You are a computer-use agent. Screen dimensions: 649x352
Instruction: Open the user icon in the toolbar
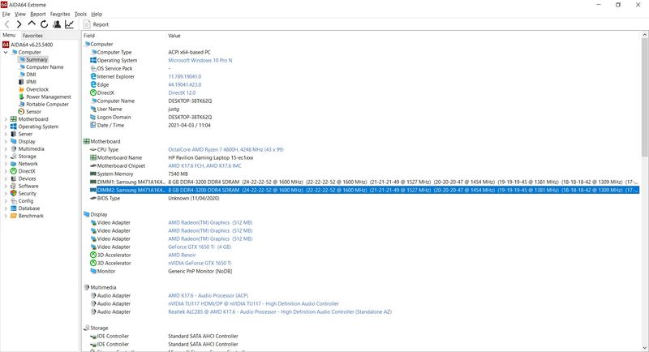[57, 24]
